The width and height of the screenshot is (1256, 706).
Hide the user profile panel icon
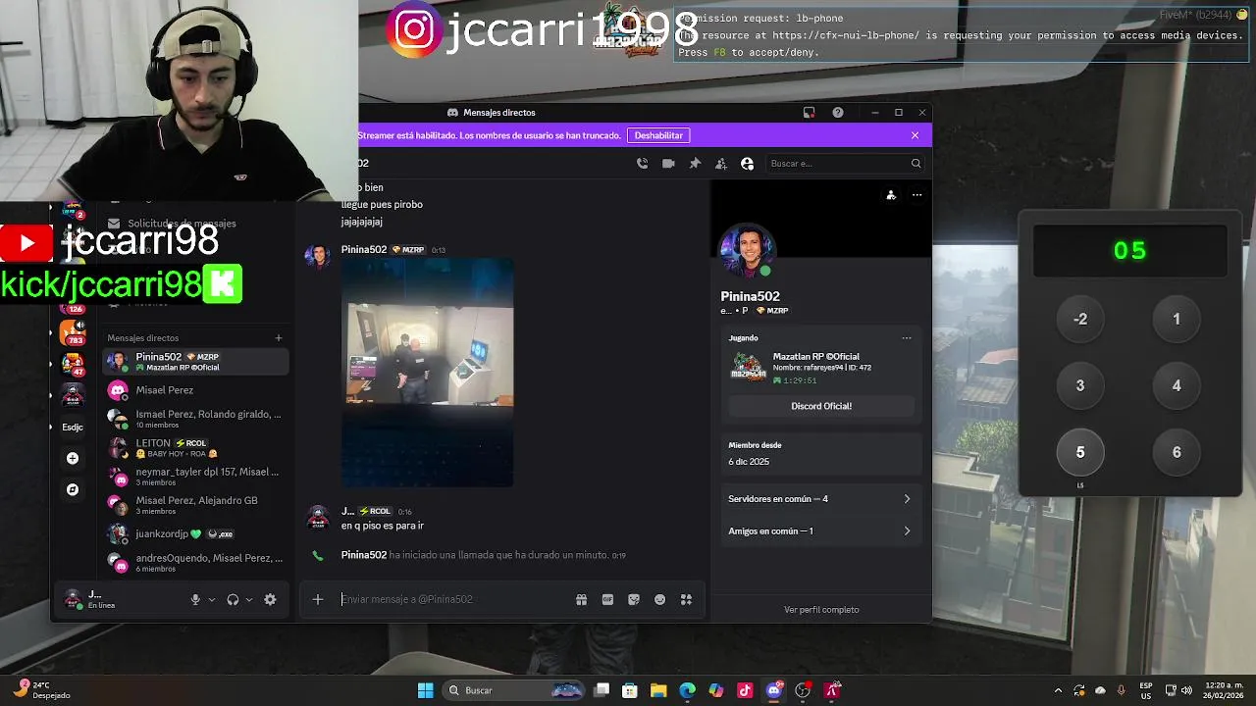(747, 164)
